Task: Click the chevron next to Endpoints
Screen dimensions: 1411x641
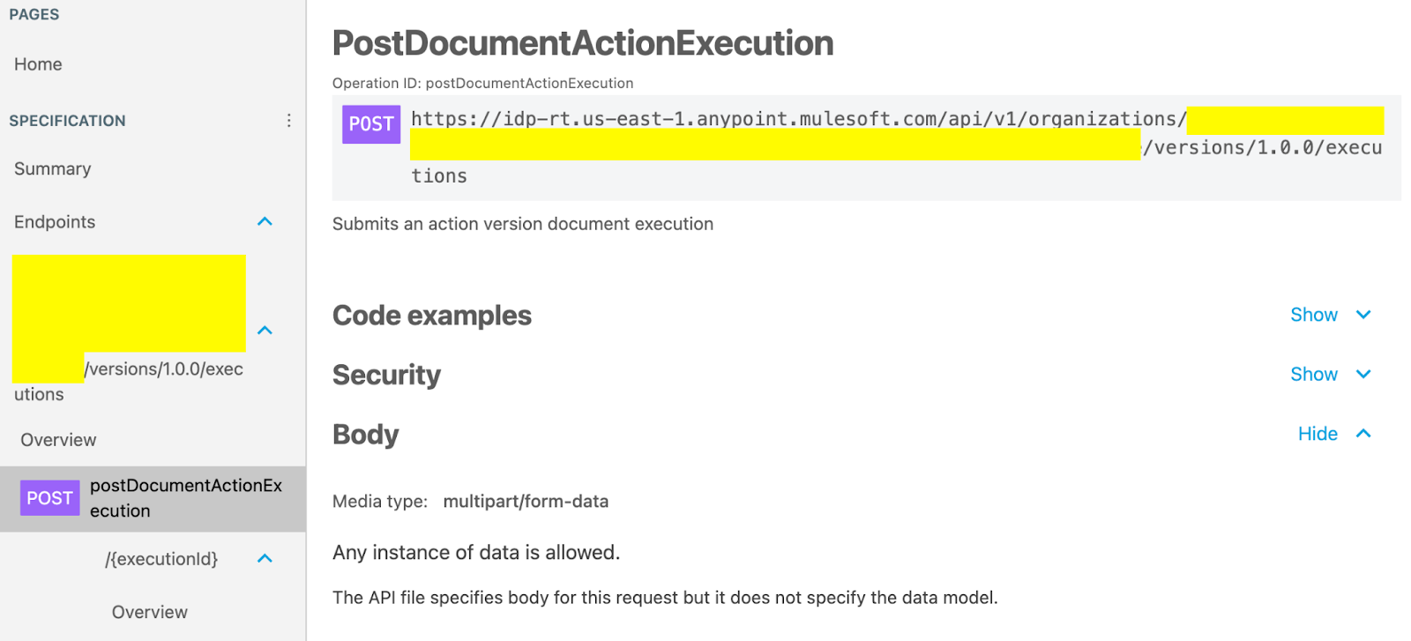Action: tap(264, 221)
